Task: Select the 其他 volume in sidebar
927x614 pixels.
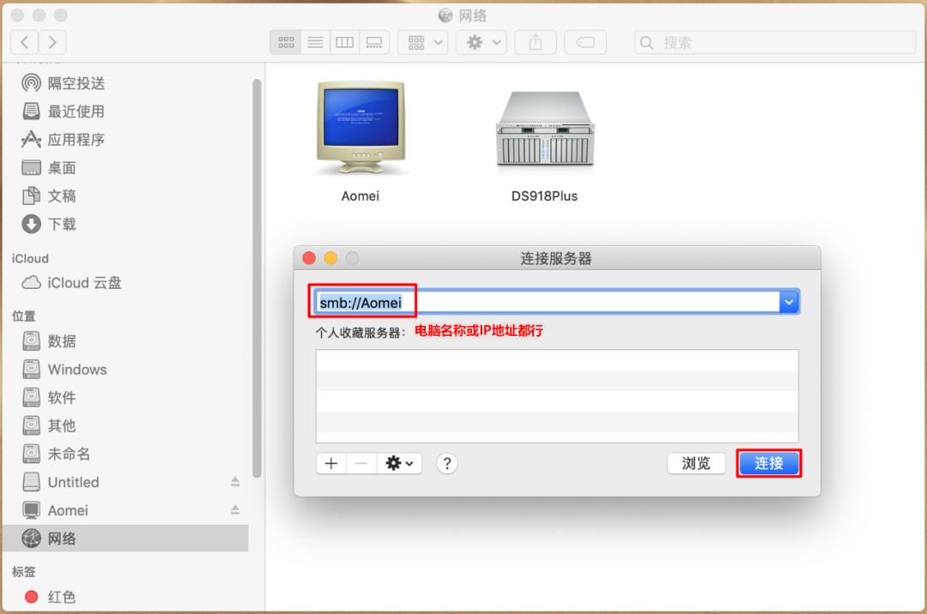Action: pyautogui.click(x=125, y=425)
